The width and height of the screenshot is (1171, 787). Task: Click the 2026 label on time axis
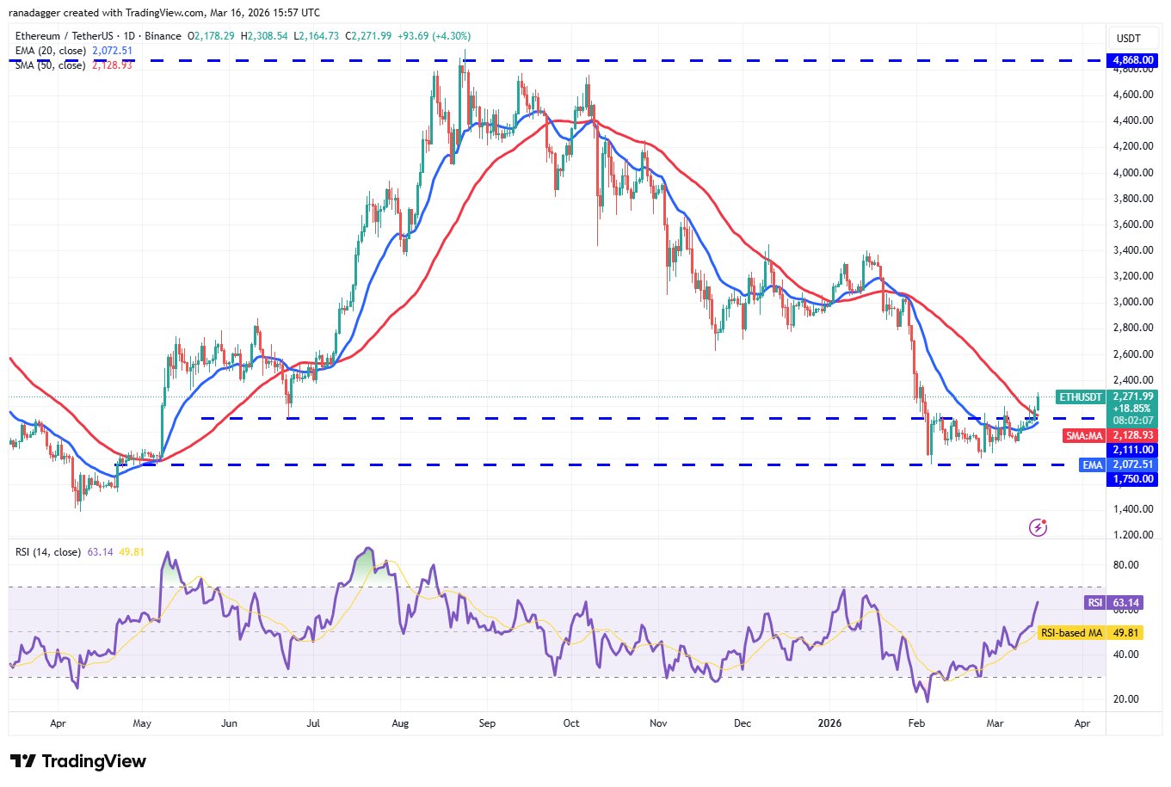829,723
